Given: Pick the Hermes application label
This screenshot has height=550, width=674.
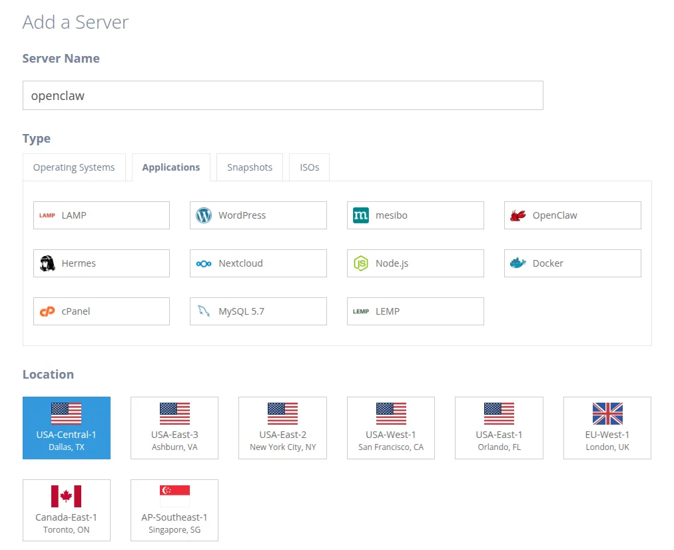Looking at the screenshot, I should (x=79, y=263).
